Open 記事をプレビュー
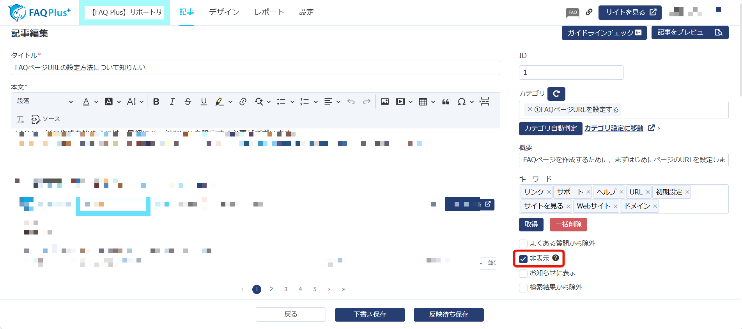 pos(690,33)
